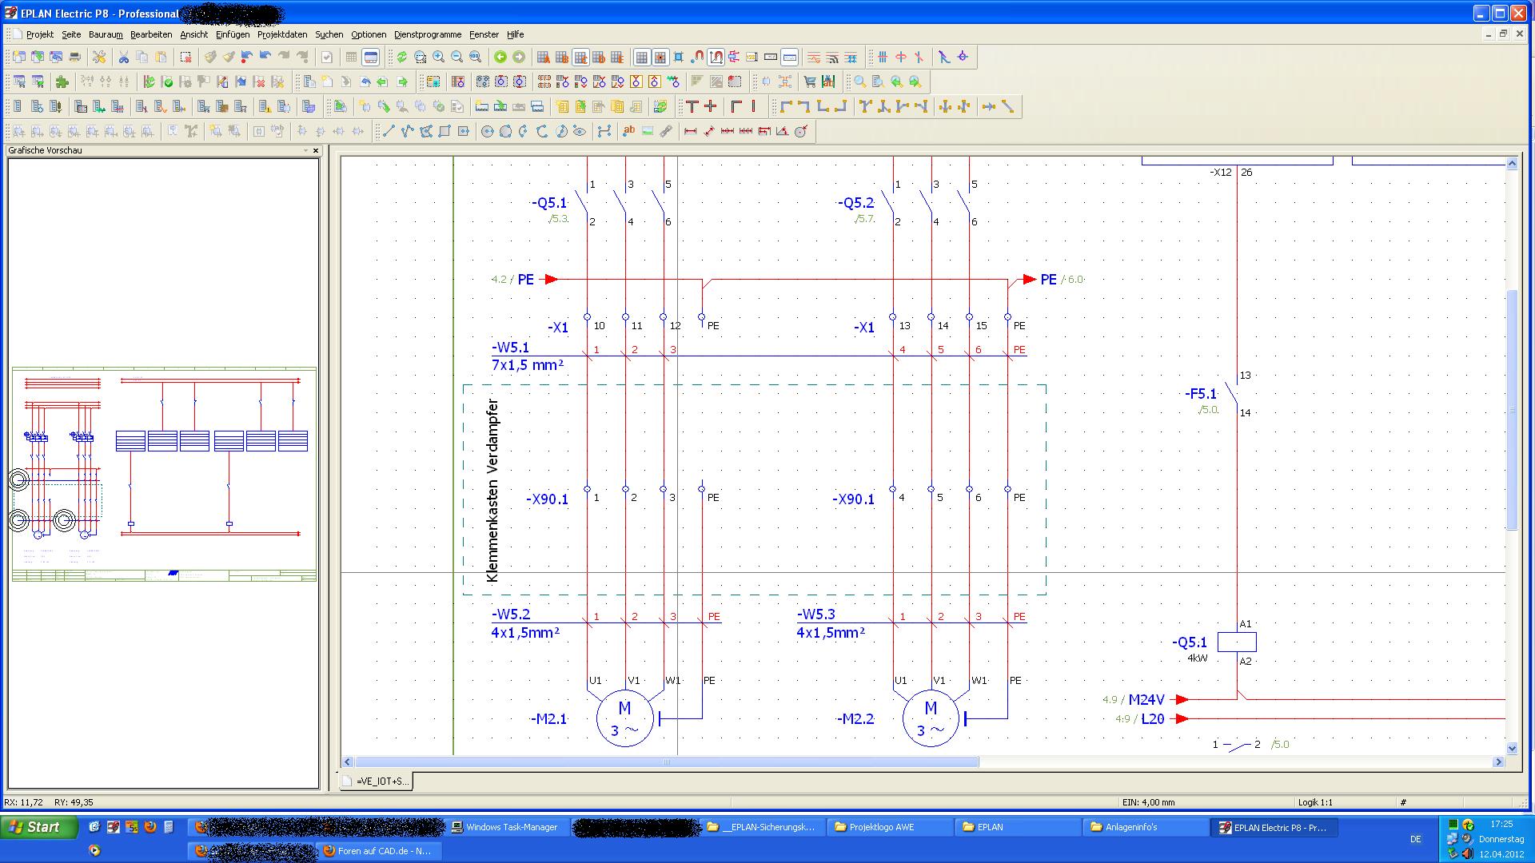Click the blue Undo arrow
This screenshot has width=1535, height=863.
(x=265, y=57)
